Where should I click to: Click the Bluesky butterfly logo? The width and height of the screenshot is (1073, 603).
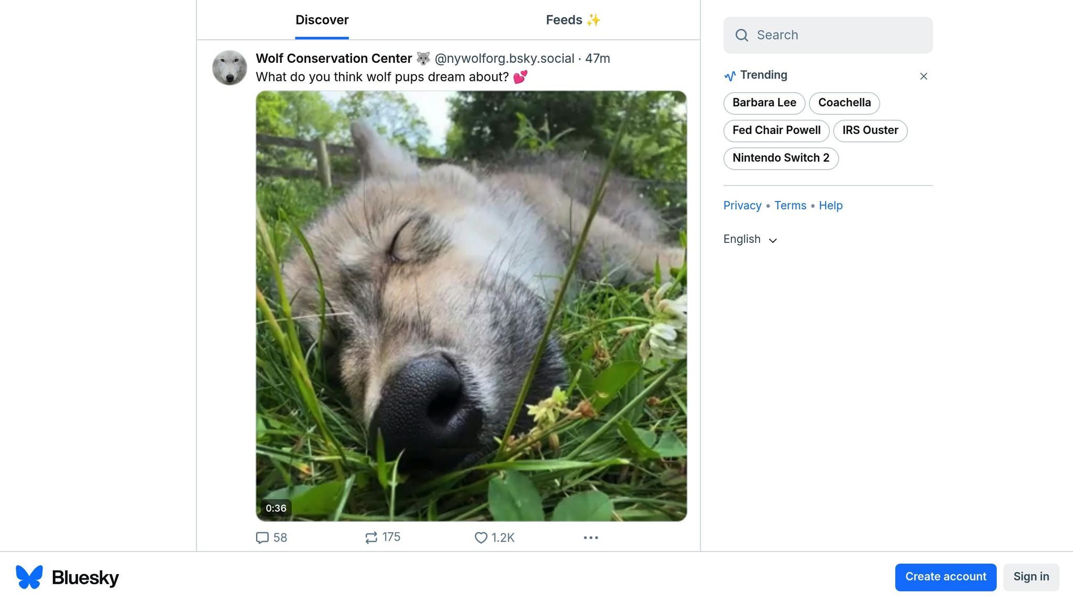tap(29, 577)
